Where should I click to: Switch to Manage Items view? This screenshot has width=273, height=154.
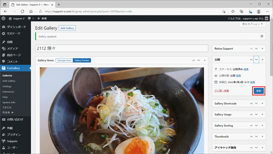(x=64, y=60)
